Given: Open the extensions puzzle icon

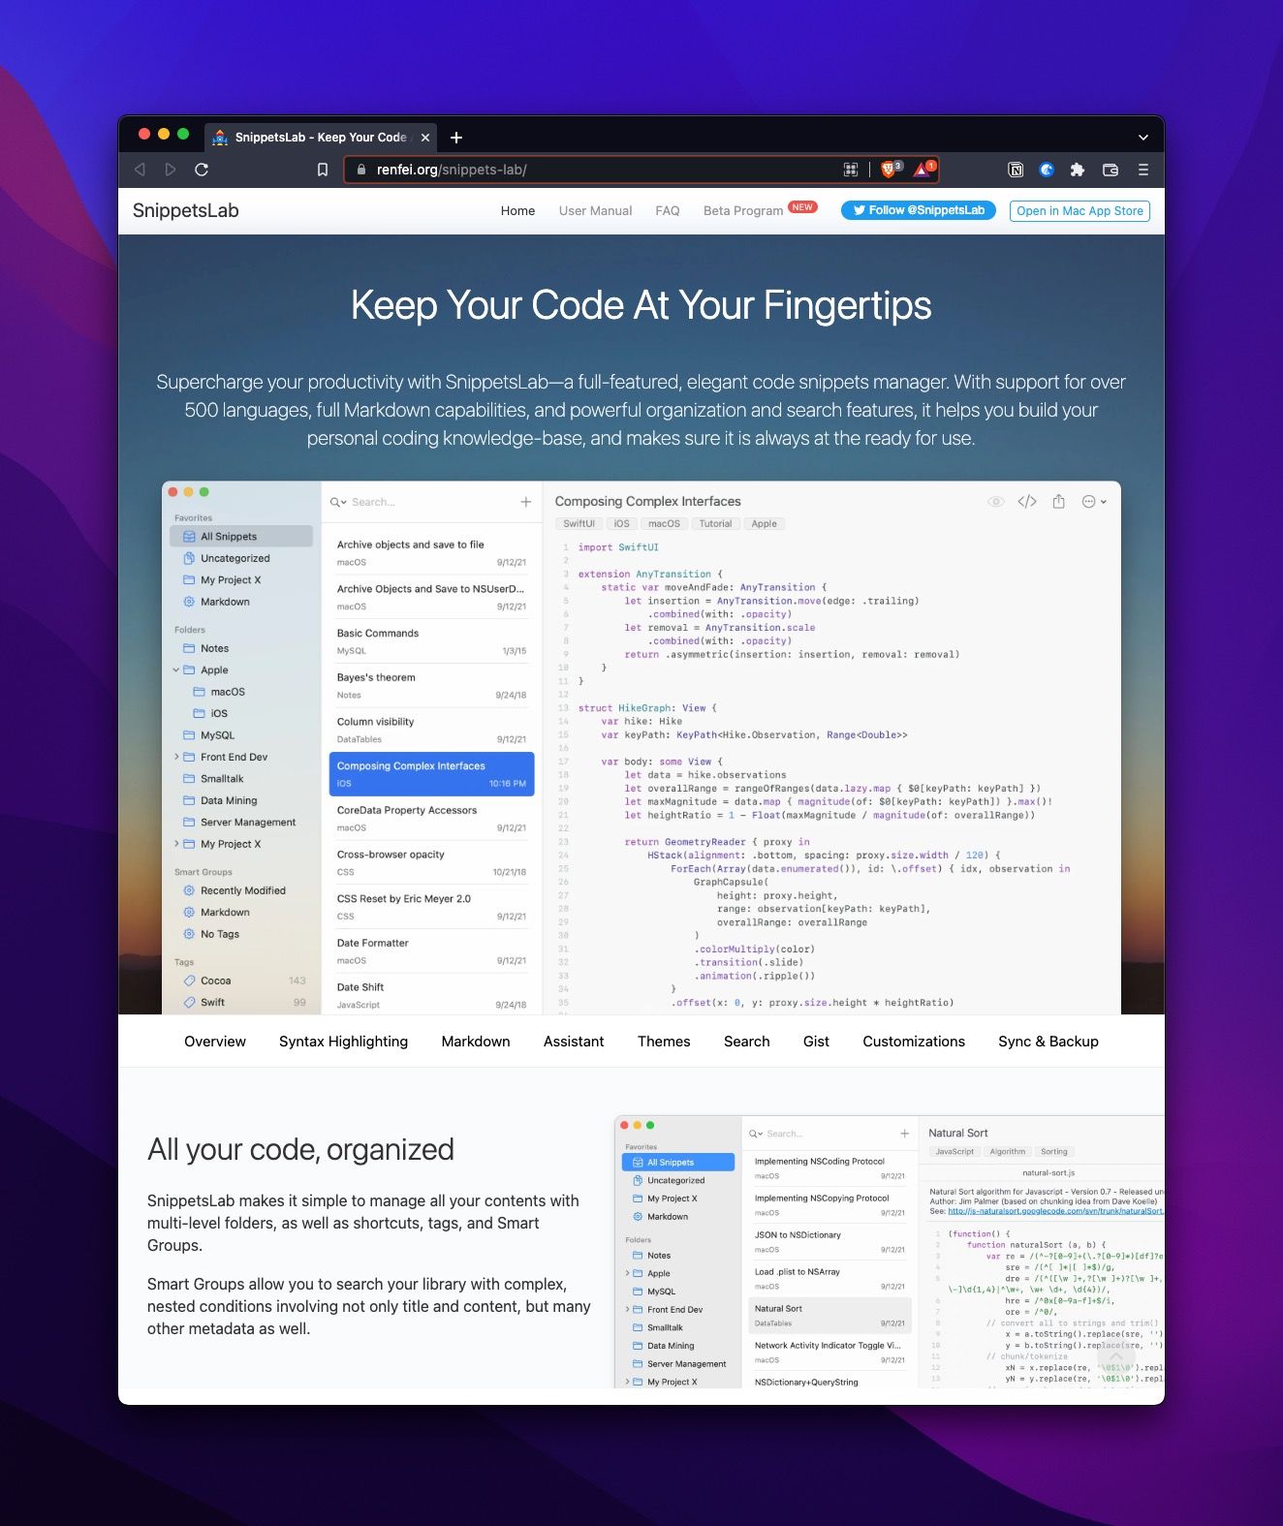Looking at the screenshot, I should tap(1077, 170).
